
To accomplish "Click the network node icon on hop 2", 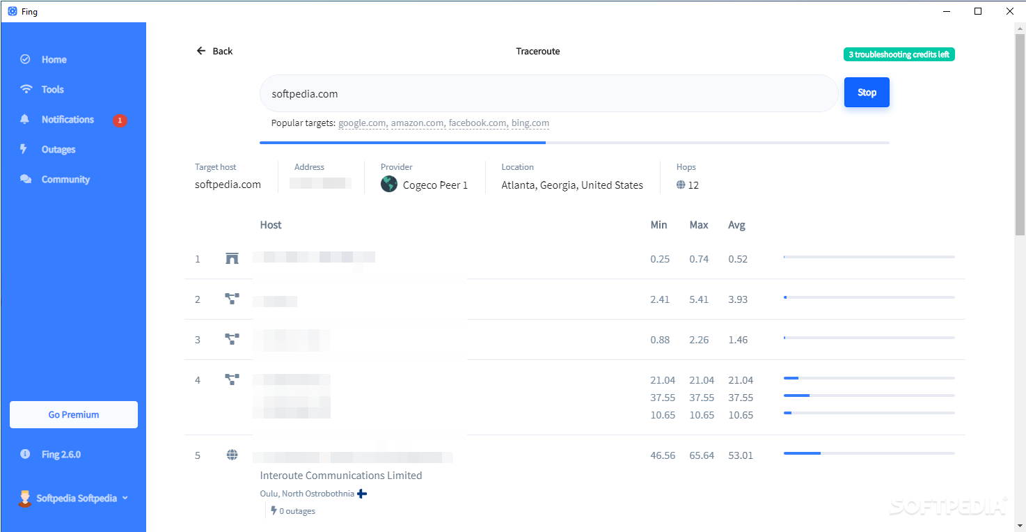I will 232,299.
